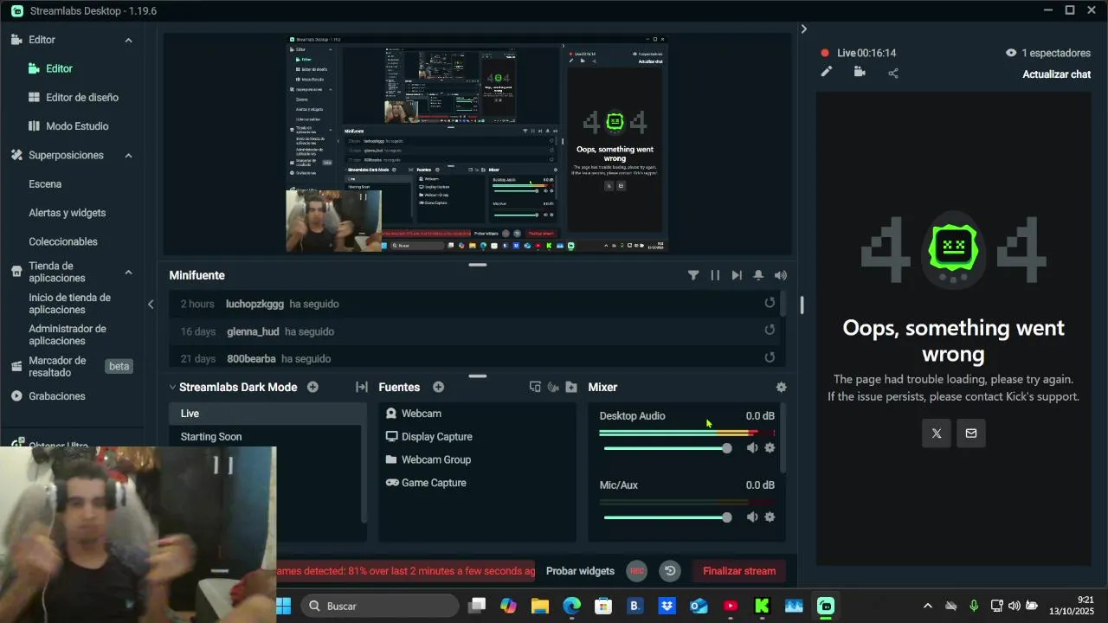Open Desktop Audio settings gear

[x=770, y=448]
